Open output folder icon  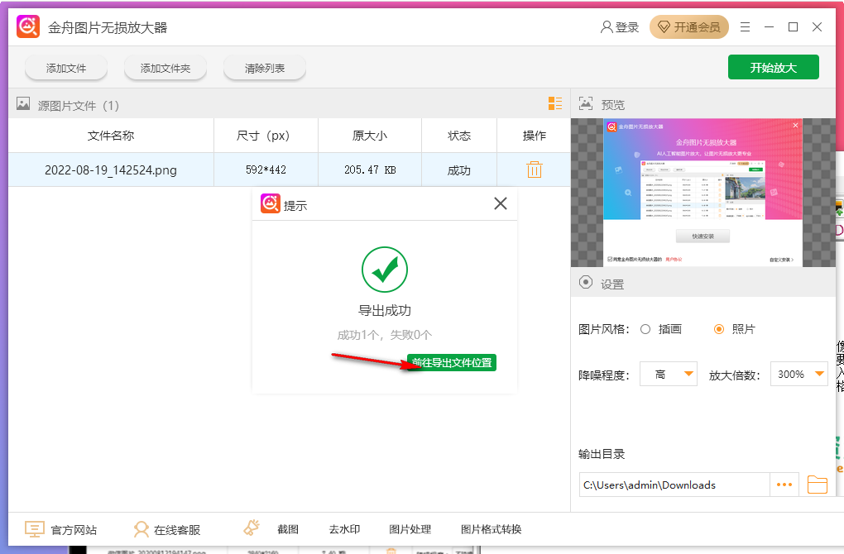(x=818, y=485)
